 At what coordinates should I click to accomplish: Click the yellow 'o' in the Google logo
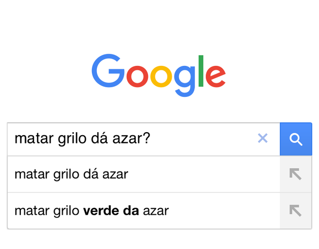[x=161, y=77]
